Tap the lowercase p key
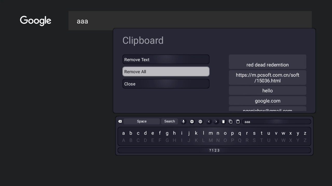 232,133
